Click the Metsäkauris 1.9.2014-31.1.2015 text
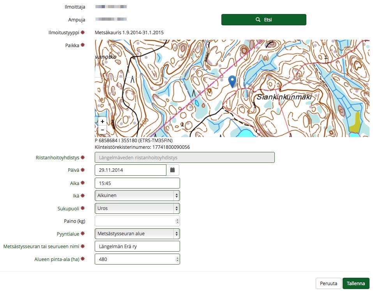Screen dimensions: 373x291 click(129, 33)
